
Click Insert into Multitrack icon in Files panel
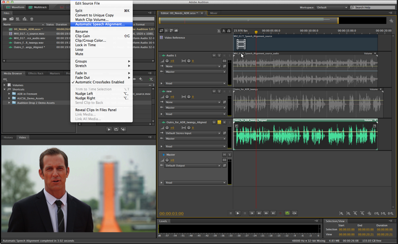tap(25, 19)
